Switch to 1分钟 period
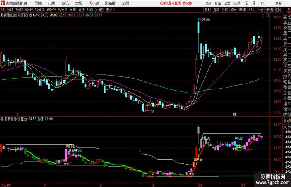Screen dimensions: 291x187 tap(19, 10)
